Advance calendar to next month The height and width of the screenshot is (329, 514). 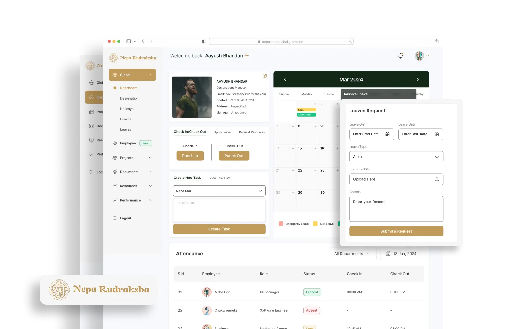(417, 79)
